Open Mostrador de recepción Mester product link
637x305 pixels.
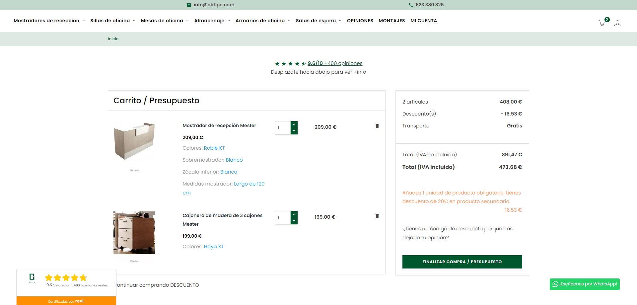[219, 125]
